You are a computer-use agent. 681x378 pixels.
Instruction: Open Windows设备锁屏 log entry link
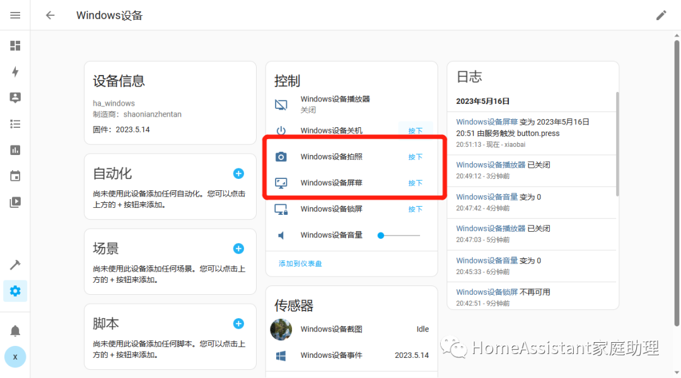486,292
